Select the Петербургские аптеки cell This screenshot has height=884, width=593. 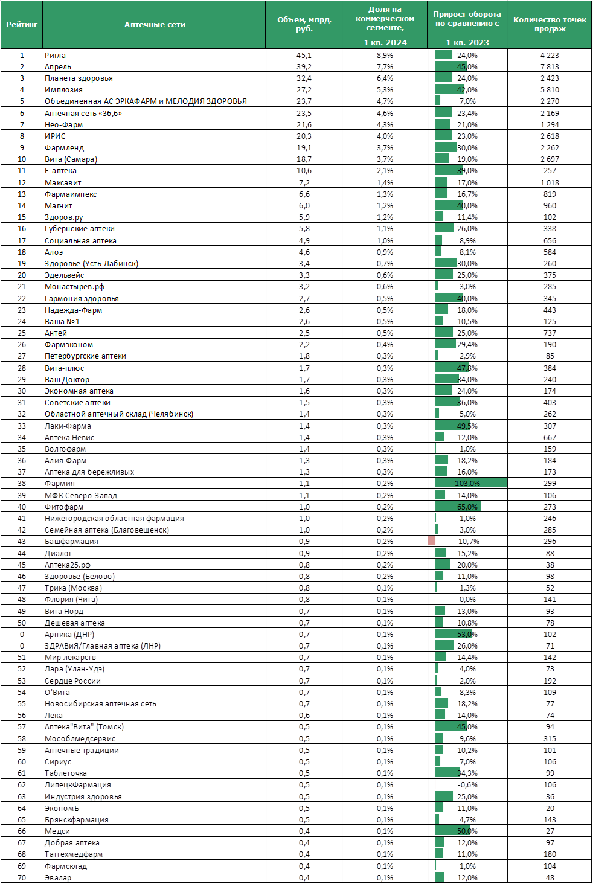click(155, 356)
